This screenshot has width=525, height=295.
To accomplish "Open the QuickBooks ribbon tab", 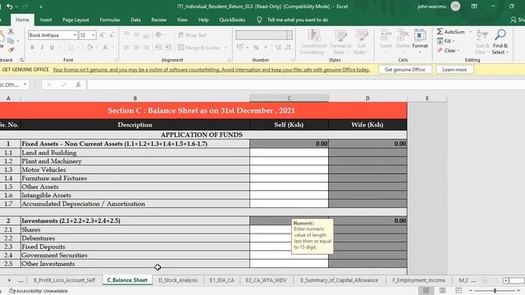I will click(232, 20).
